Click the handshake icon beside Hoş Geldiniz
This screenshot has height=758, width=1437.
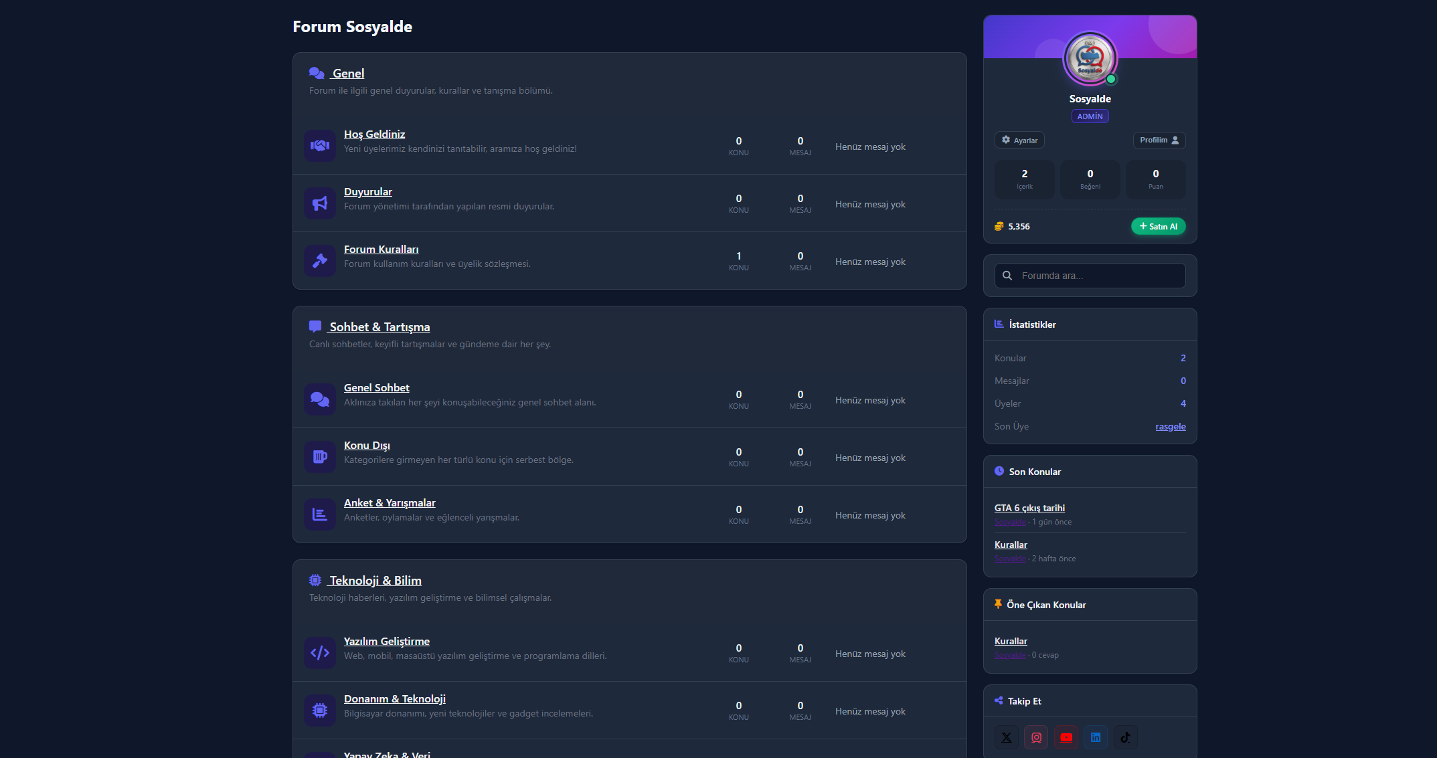pos(320,145)
